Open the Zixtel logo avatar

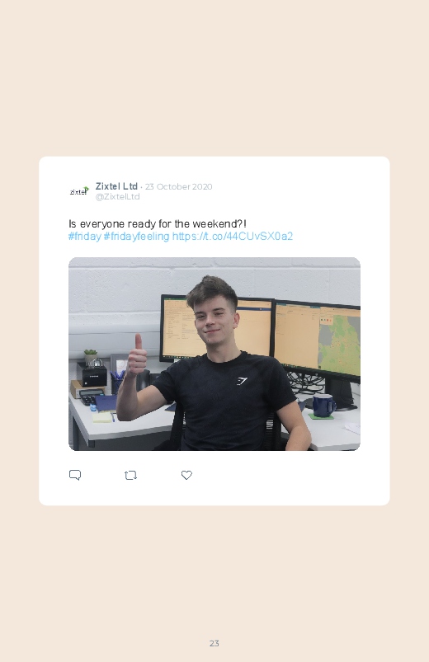tap(79, 191)
